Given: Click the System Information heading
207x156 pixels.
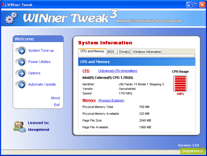Looking at the screenshot, I should click(105, 43).
